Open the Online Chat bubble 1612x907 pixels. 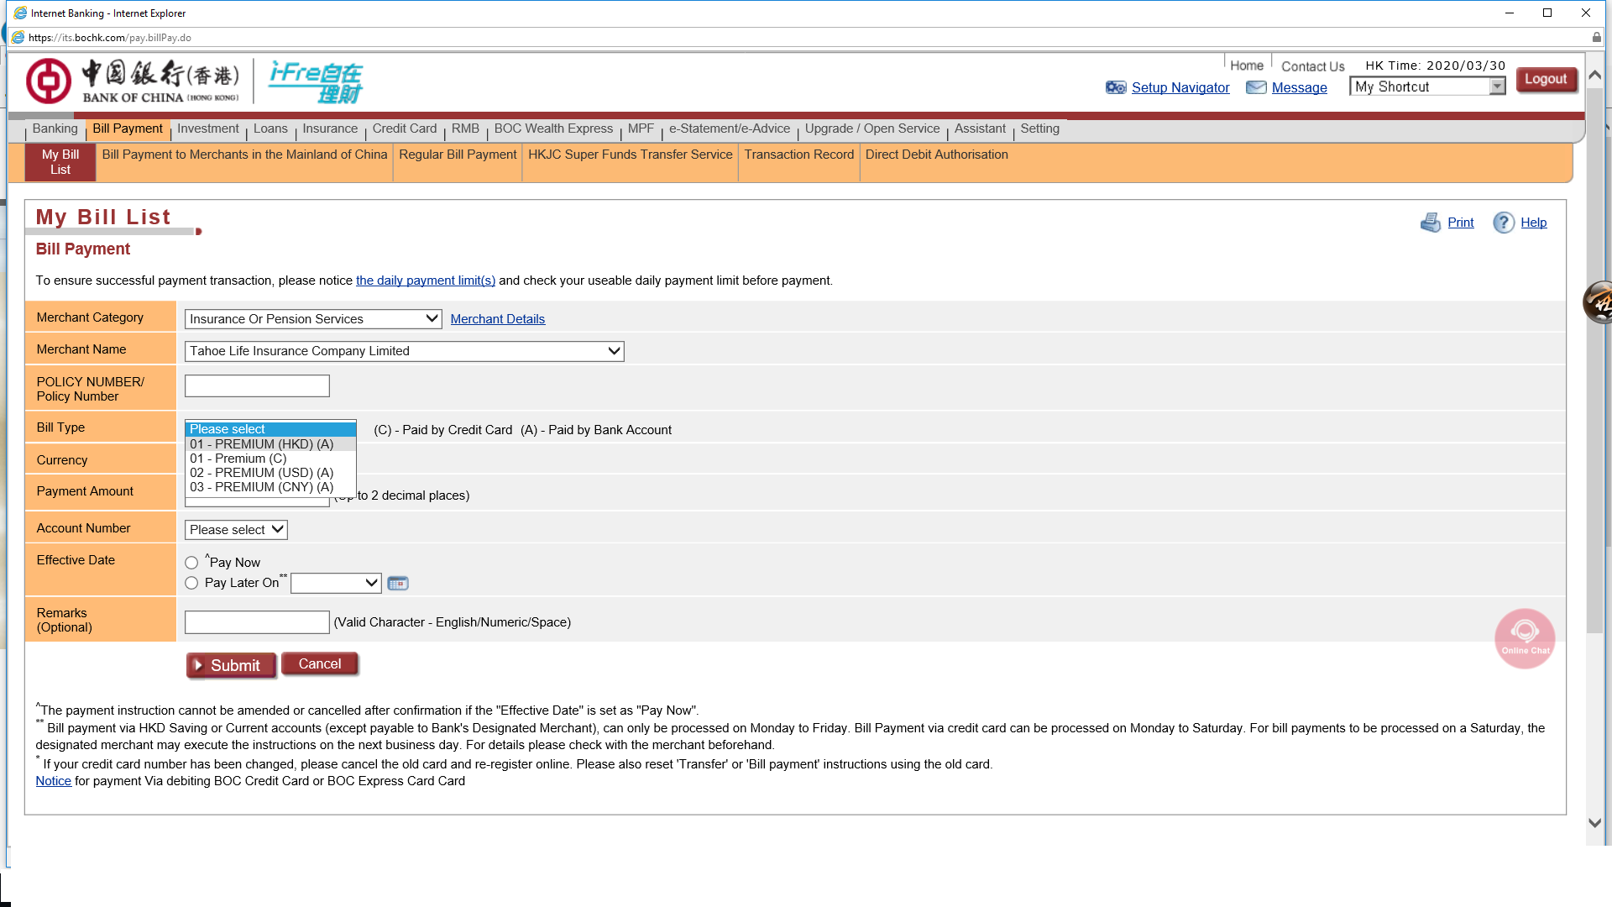coord(1525,638)
